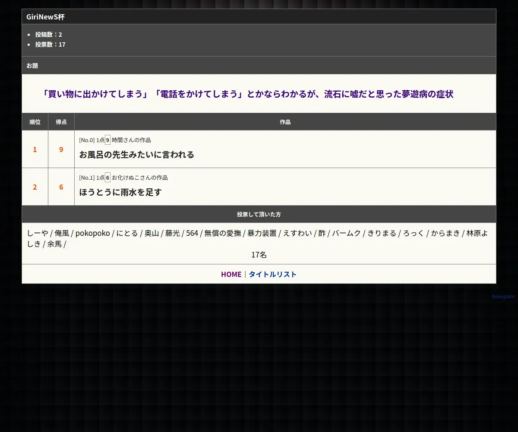
Task: Click the GiriNewS杯 heading
Action: 46,17
